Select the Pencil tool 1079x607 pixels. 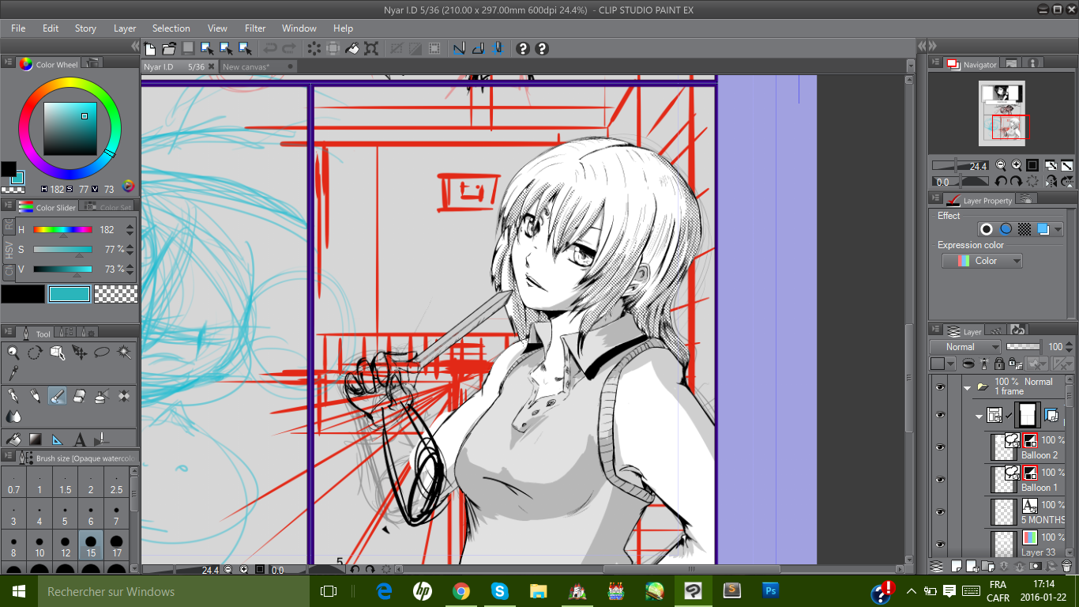[35, 395]
